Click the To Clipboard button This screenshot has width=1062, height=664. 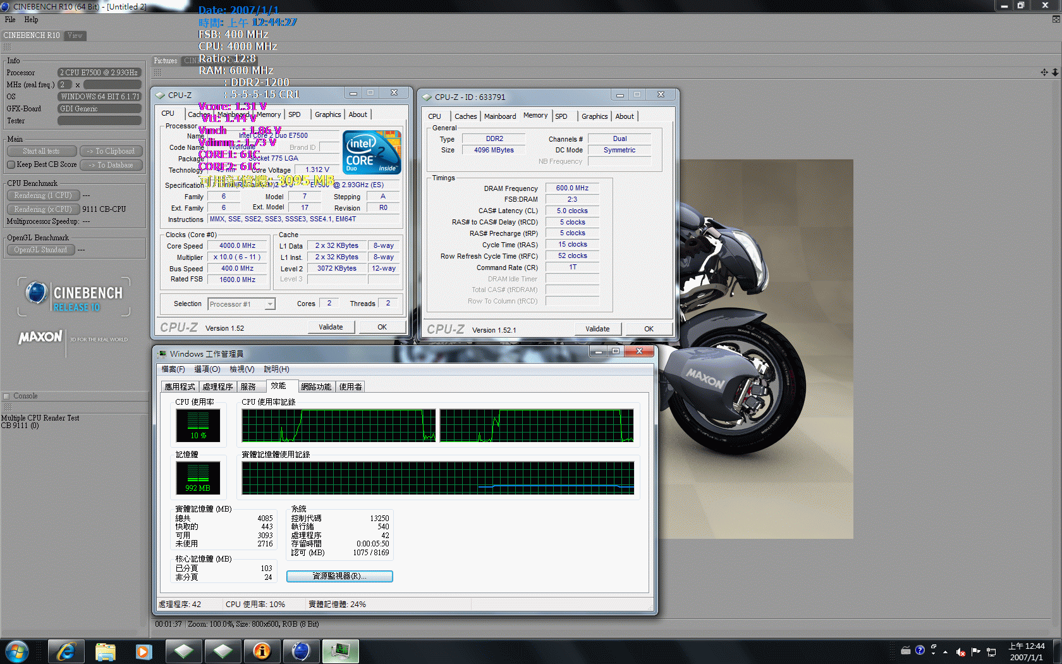coord(111,151)
